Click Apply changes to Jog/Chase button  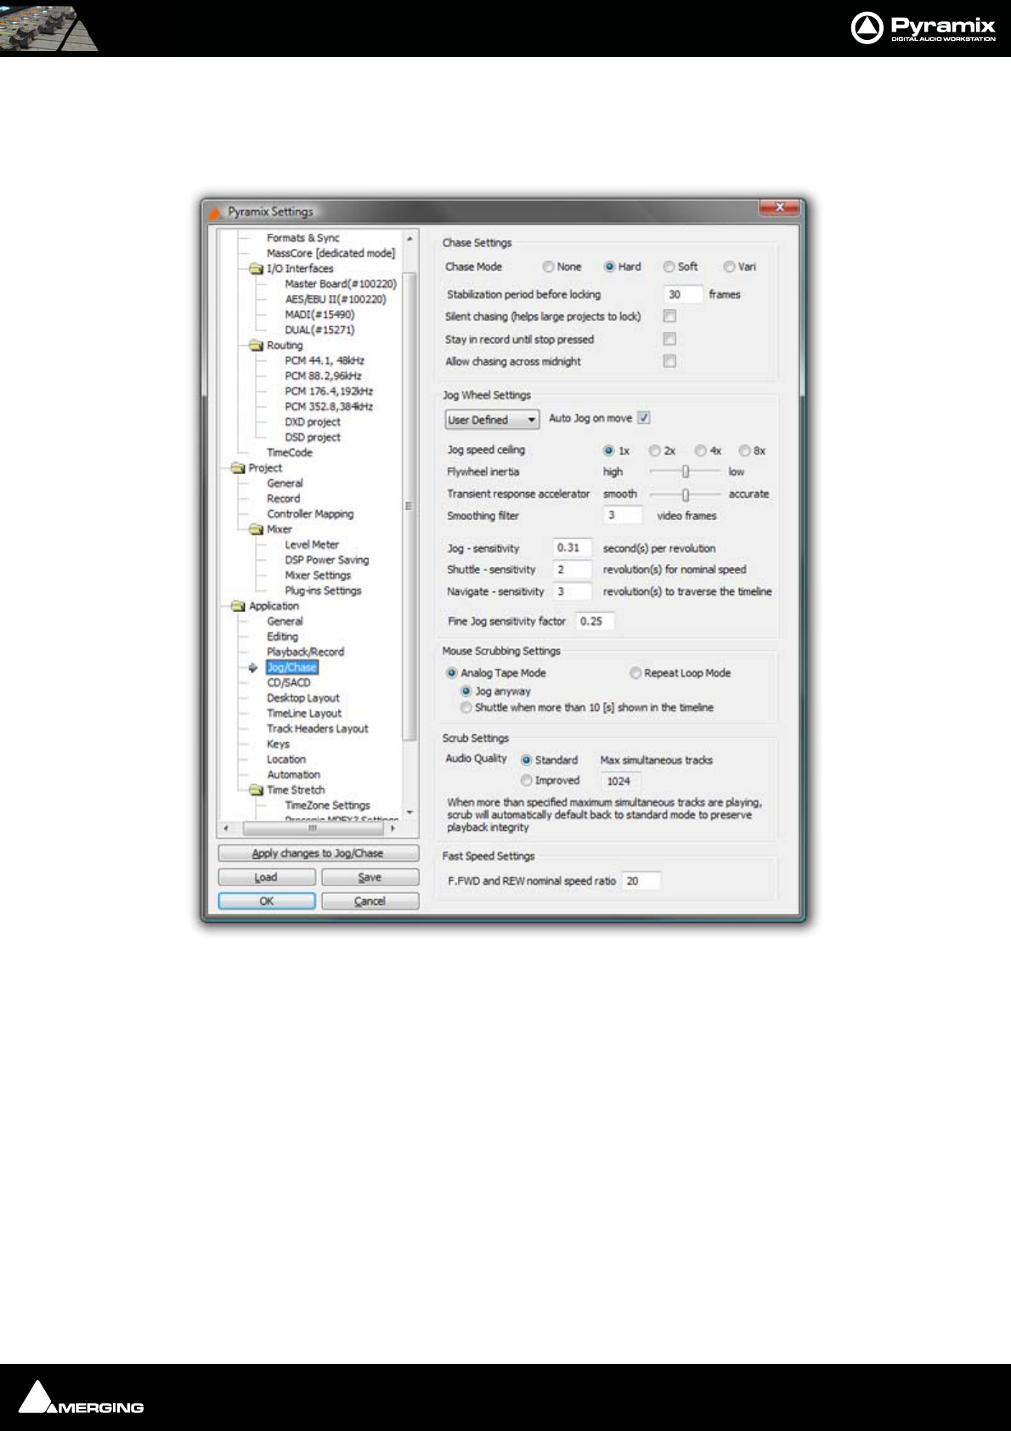(318, 853)
